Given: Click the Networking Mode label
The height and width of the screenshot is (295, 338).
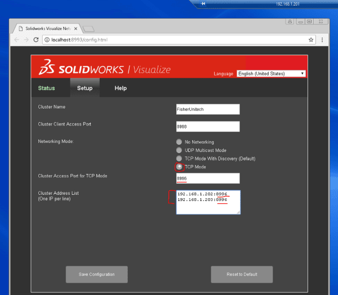Looking at the screenshot, I should pos(56,141).
